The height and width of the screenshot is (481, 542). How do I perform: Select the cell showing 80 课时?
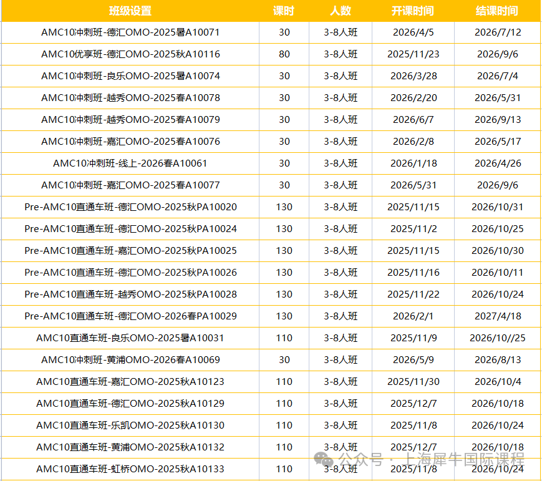click(x=284, y=54)
